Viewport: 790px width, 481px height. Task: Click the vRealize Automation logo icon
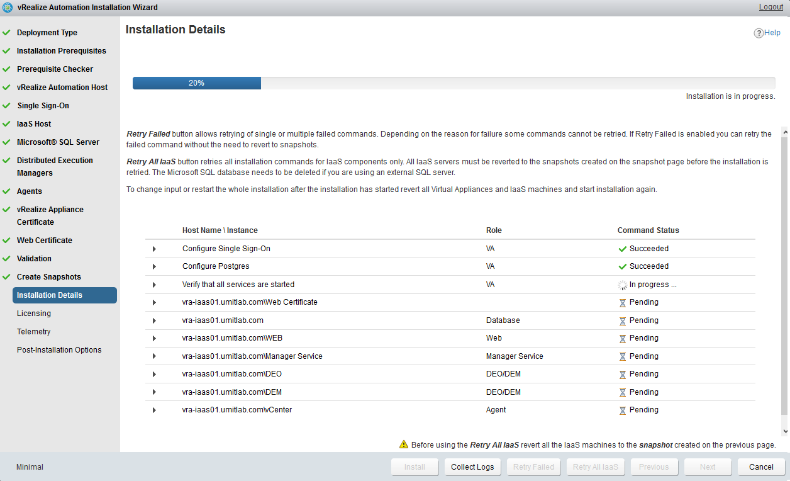point(8,8)
